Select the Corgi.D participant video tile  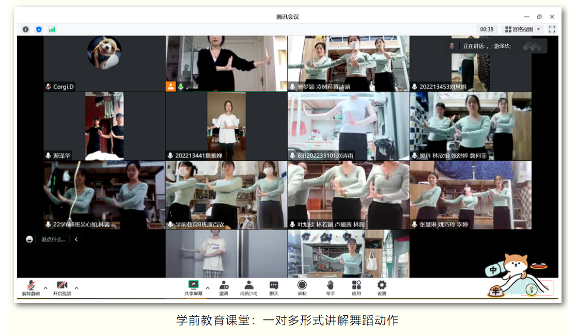pos(104,63)
